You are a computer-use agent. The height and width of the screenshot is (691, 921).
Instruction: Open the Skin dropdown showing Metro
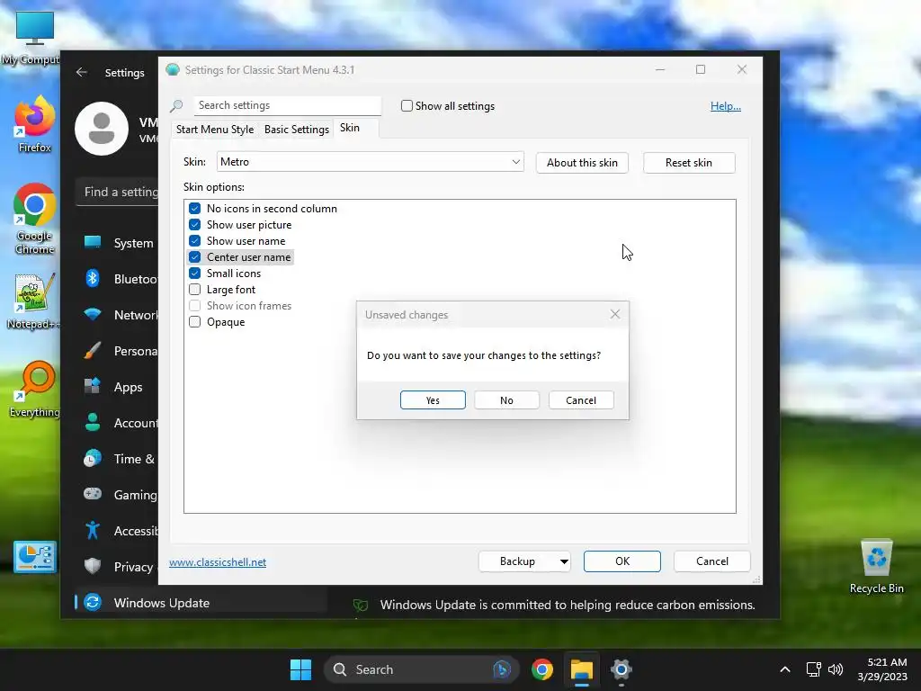point(370,162)
